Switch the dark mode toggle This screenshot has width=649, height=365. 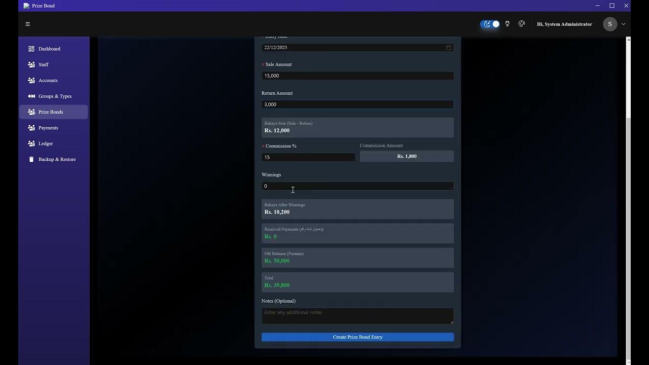tap(490, 24)
